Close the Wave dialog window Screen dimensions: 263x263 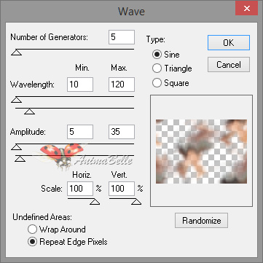[247, 9]
